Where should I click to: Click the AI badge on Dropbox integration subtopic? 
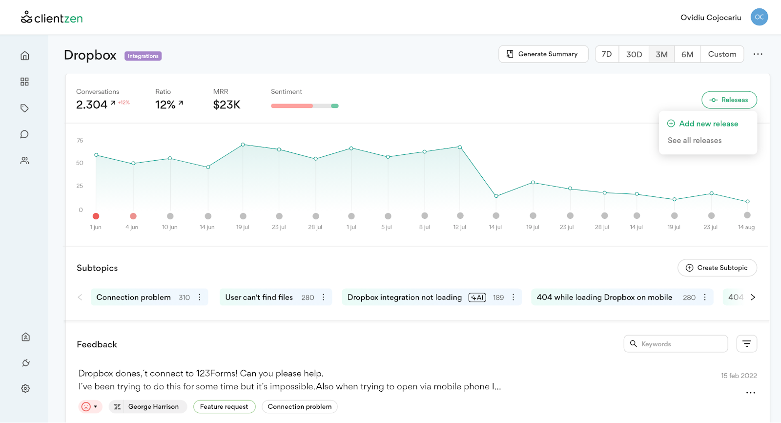pos(477,297)
